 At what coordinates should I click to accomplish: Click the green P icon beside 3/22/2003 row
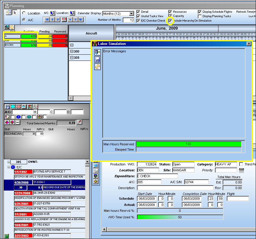pos(7,236)
